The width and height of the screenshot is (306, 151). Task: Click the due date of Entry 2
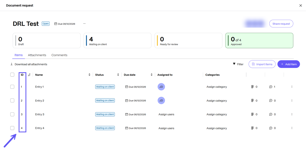[135, 101]
